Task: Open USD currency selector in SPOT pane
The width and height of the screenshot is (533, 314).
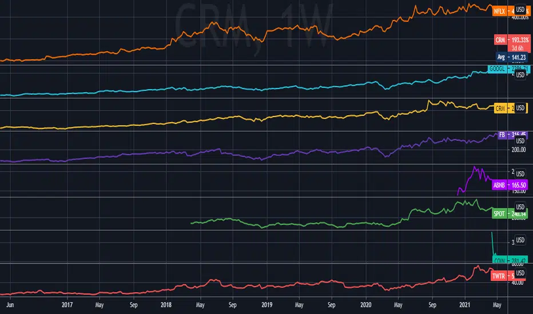Action: [x=520, y=207]
